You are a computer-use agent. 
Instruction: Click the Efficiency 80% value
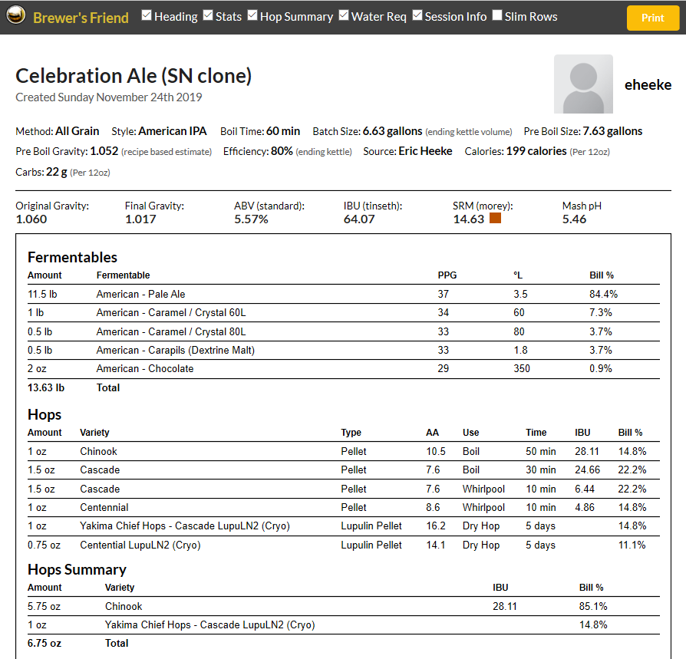click(282, 151)
